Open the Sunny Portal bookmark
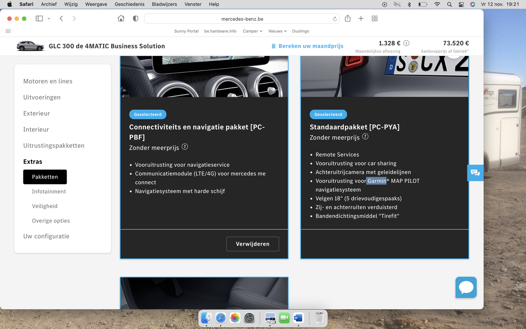Viewport: 526px width, 329px height. (x=186, y=31)
